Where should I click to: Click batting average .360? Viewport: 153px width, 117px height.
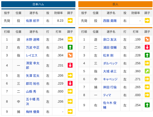(137, 71)
